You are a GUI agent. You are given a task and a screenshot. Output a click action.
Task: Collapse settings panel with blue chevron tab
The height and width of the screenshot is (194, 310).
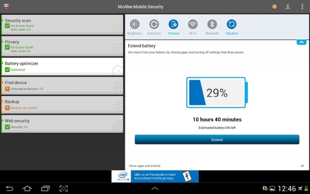click(301, 42)
